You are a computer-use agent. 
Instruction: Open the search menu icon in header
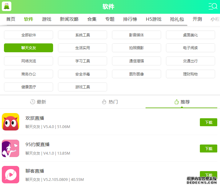(x=213, y=6)
